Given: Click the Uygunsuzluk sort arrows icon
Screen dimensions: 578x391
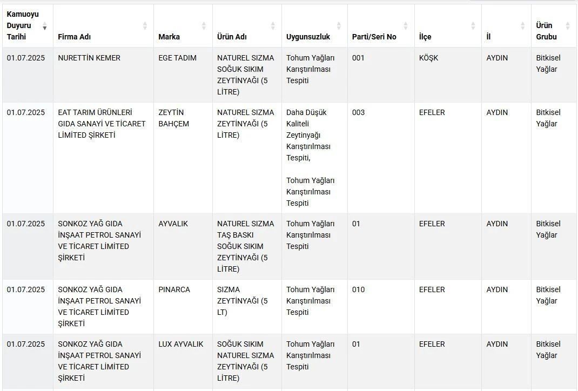Looking at the screenshot, I should click(339, 26).
